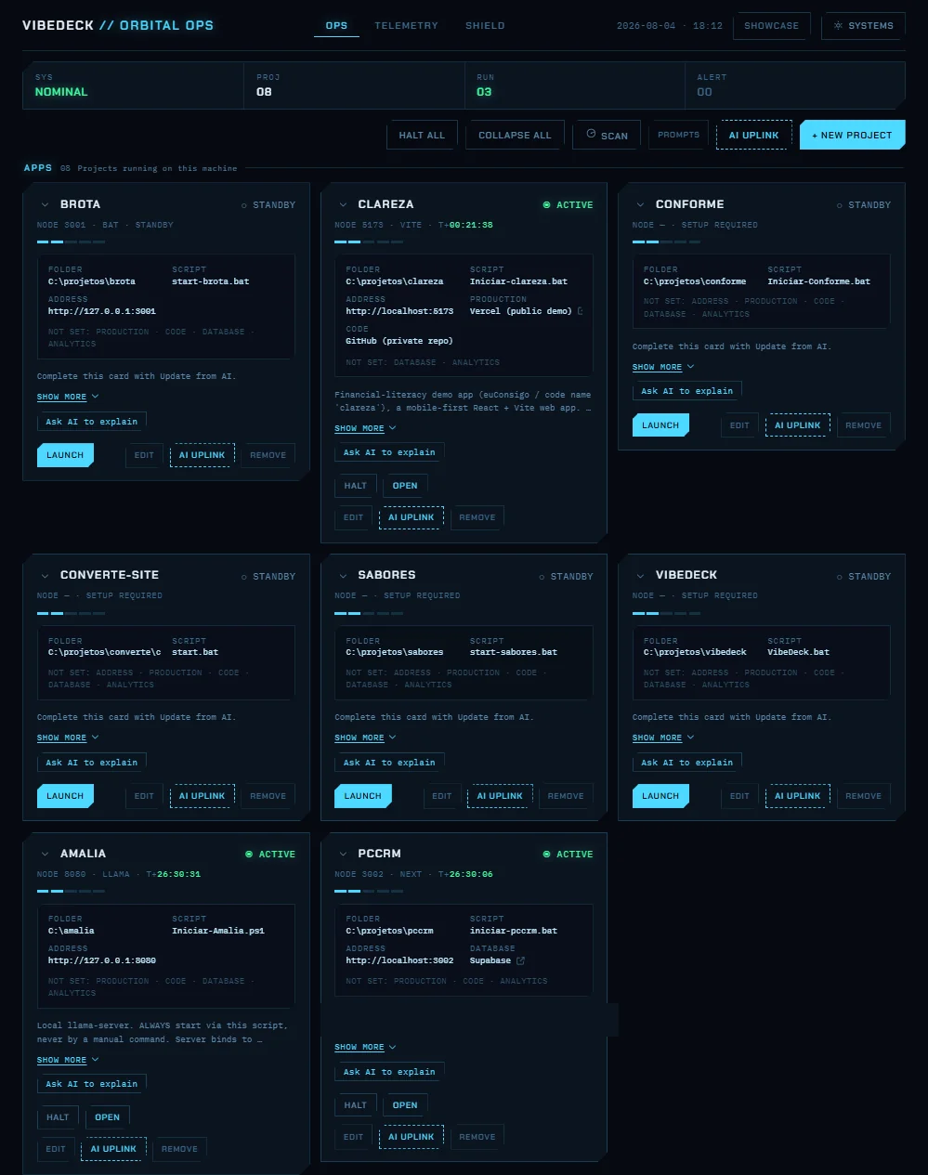The width and height of the screenshot is (928, 1175).
Task: Collapse the CONVERTE-SITE card chevron
Action: 45,576
